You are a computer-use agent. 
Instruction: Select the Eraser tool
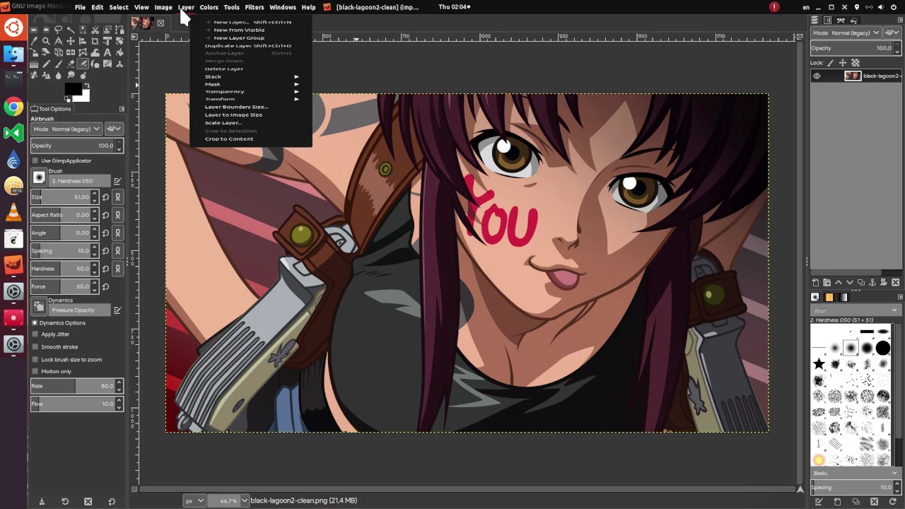coord(71,64)
